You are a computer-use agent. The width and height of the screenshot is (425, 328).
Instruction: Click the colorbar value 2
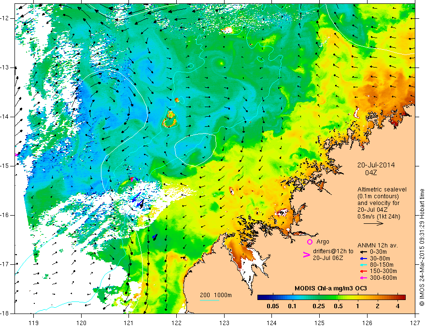(x=378, y=306)
